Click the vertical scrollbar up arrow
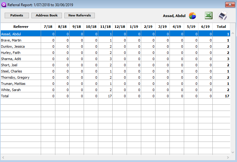 233,33
